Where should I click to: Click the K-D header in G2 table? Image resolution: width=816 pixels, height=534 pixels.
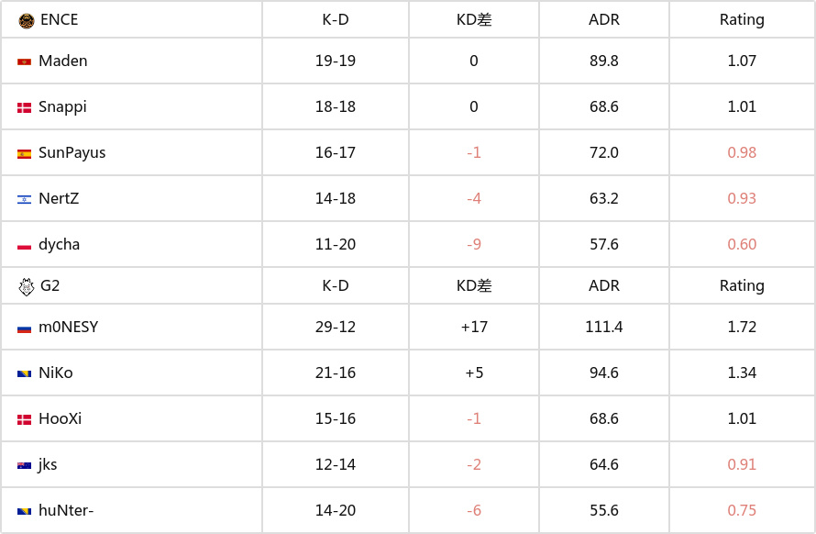[x=336, y=285]
